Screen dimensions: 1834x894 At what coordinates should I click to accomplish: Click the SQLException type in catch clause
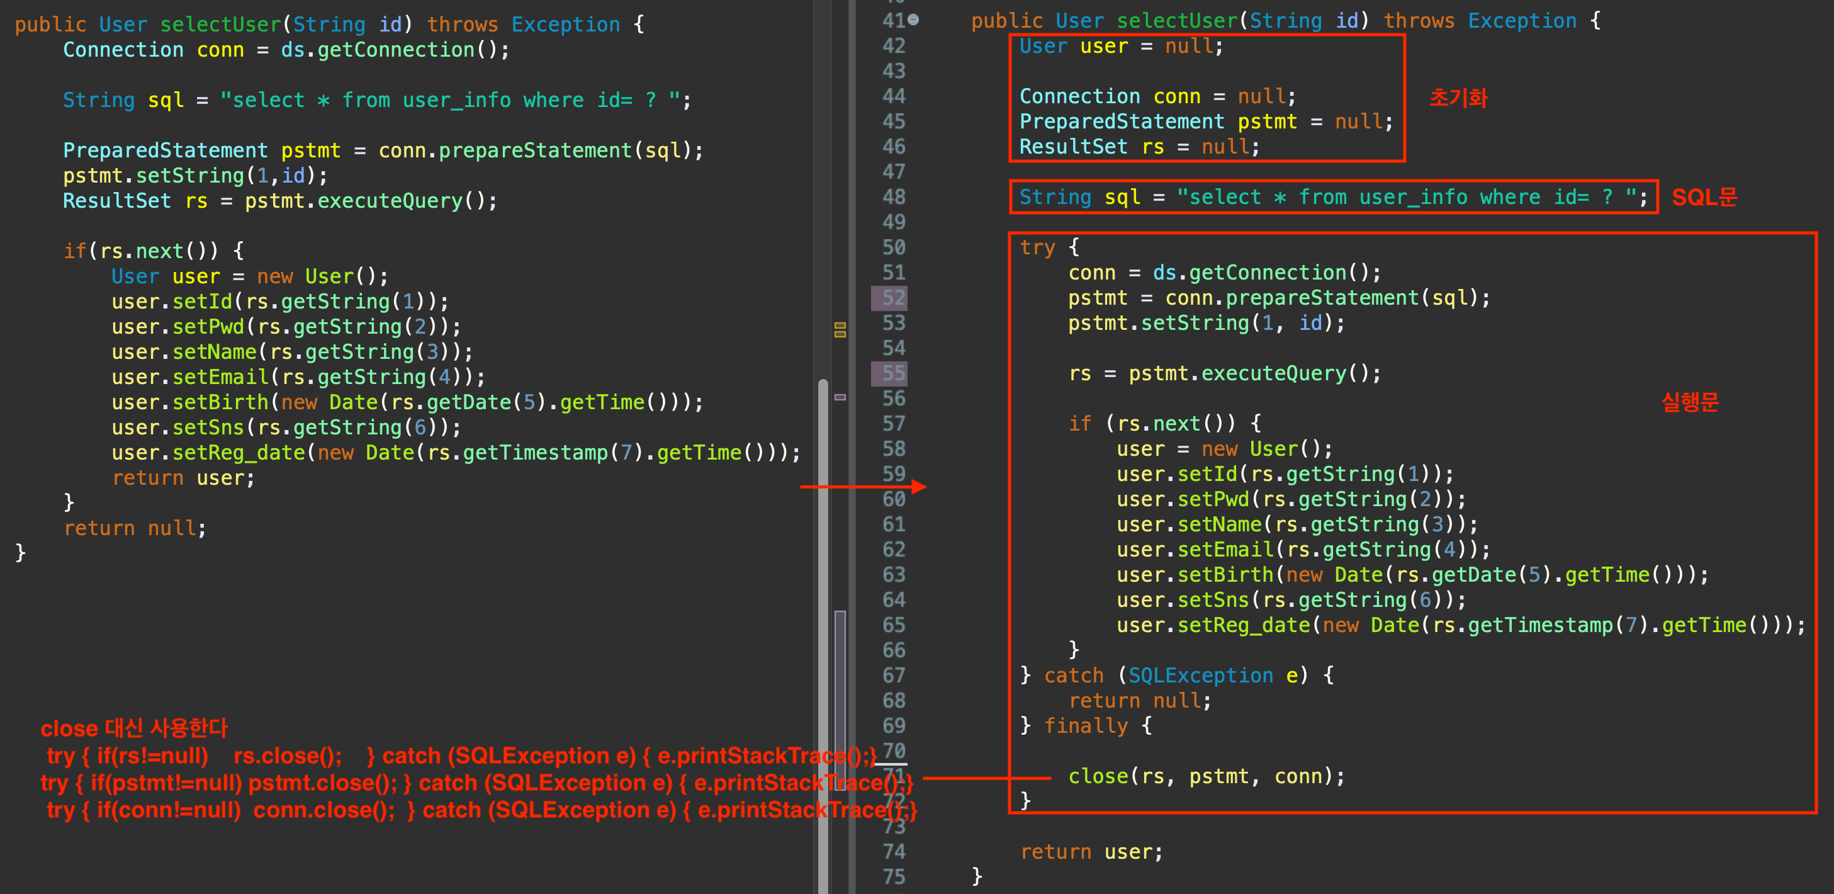point(1200,676)
